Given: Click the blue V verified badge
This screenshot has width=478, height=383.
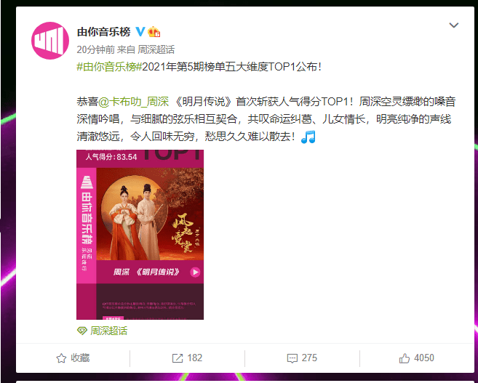Looking at the screenshot, I should tap(140, 31).
